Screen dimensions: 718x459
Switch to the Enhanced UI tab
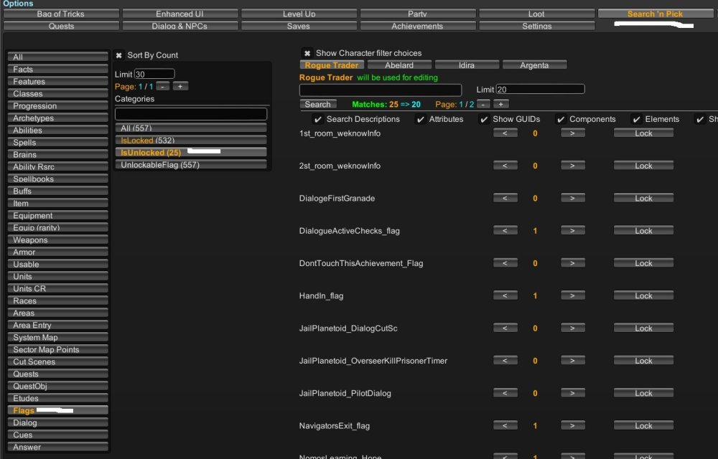[x=179, y=14]
